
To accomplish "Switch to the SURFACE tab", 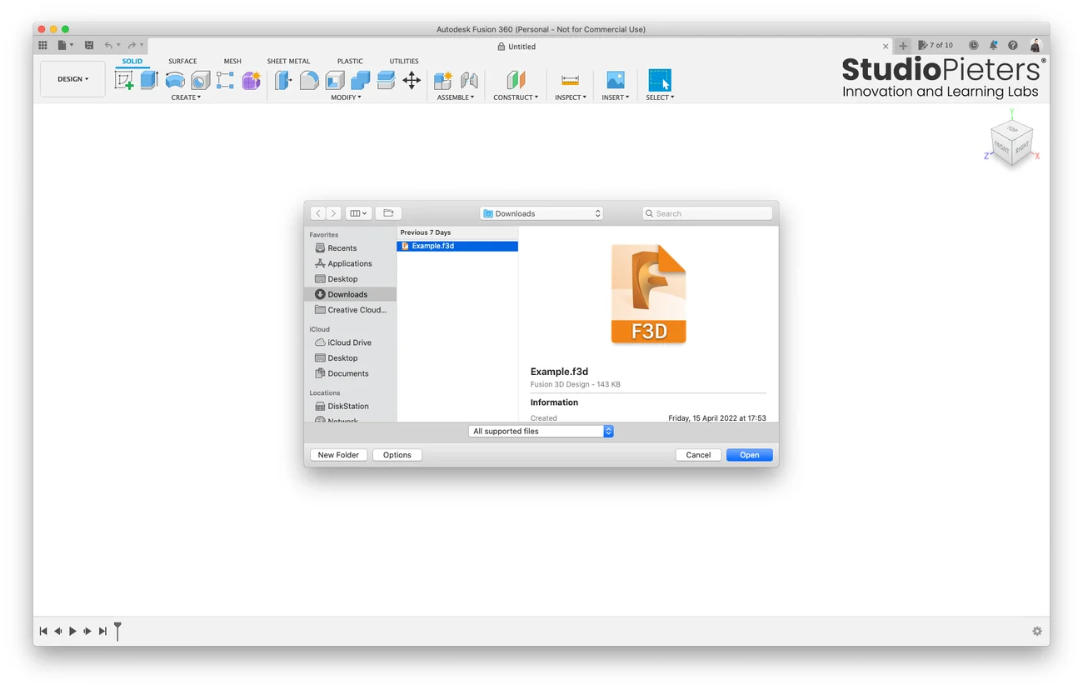I will click(x=182, y=61).
